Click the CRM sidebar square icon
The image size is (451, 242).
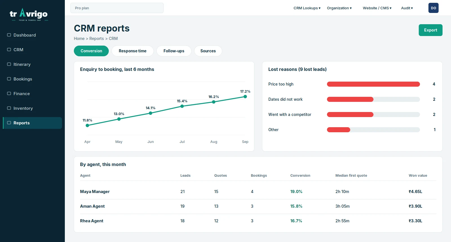9,50
